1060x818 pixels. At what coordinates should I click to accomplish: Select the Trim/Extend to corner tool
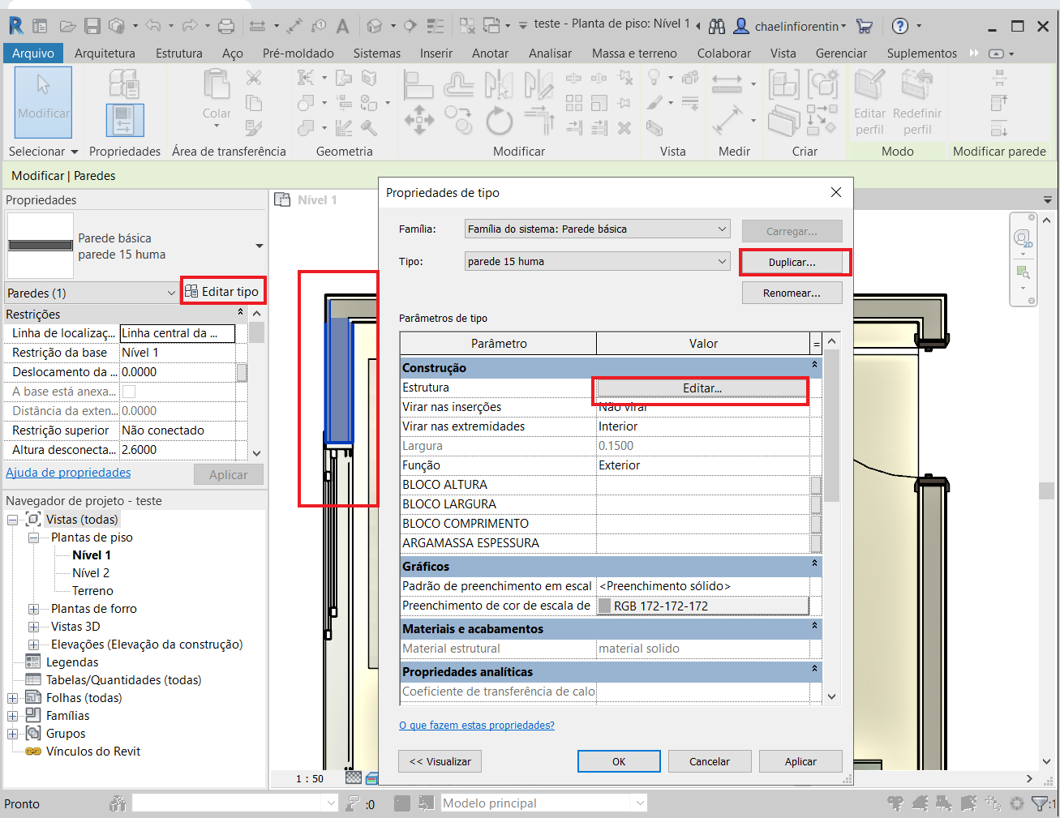pos(539,120)
